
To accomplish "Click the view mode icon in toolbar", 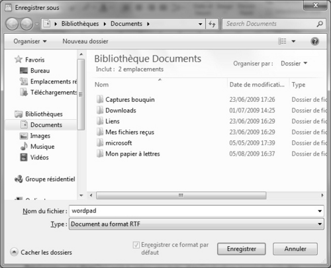I will 282,41.
